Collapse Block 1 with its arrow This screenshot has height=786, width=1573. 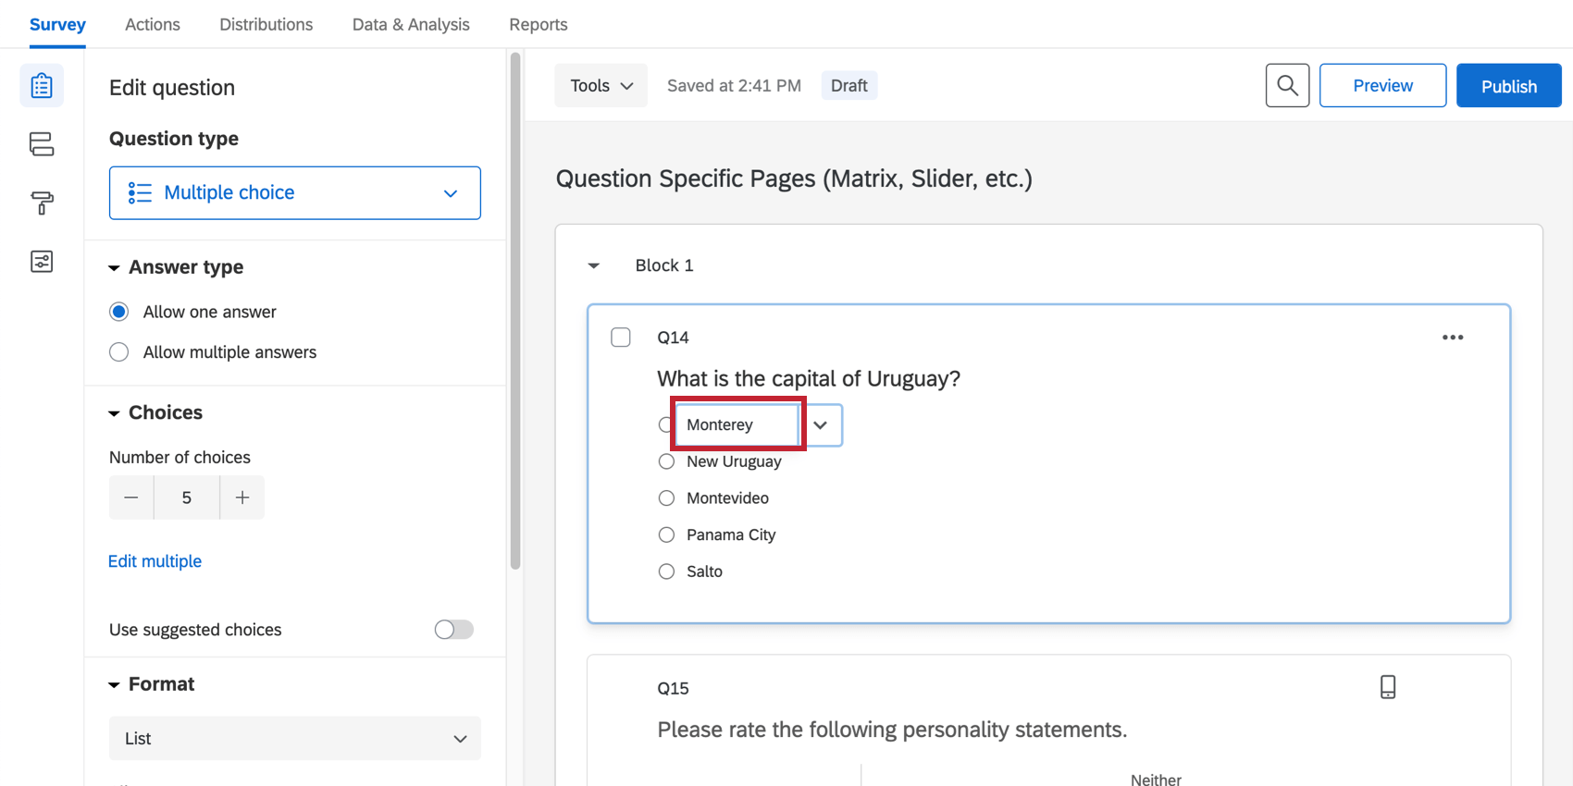pyautogui.click(x=594, y=266)
